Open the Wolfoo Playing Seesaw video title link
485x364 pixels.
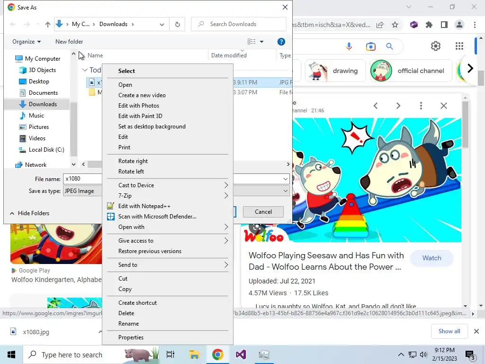326,261
